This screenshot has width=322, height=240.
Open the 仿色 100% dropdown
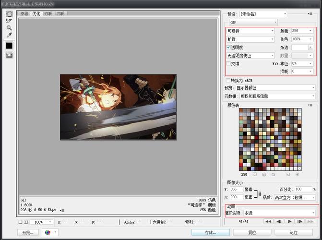click(302, 39)
